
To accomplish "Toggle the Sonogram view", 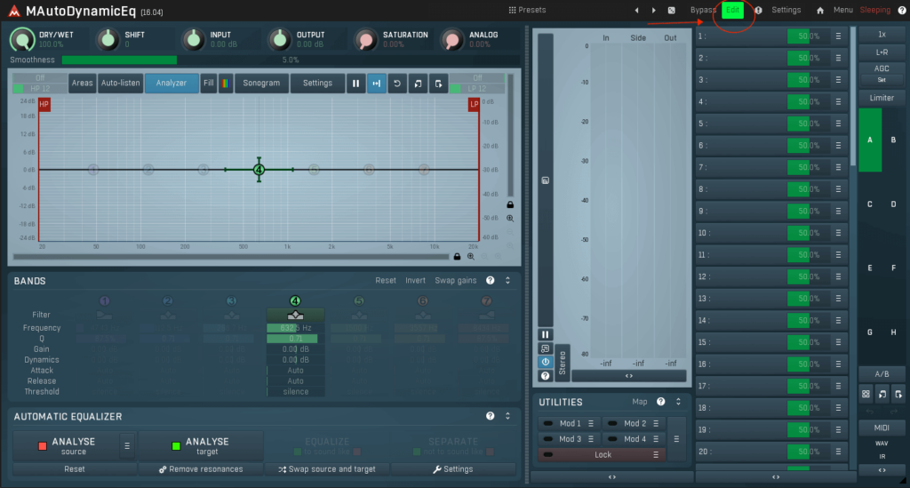I will tap(261, 84).
